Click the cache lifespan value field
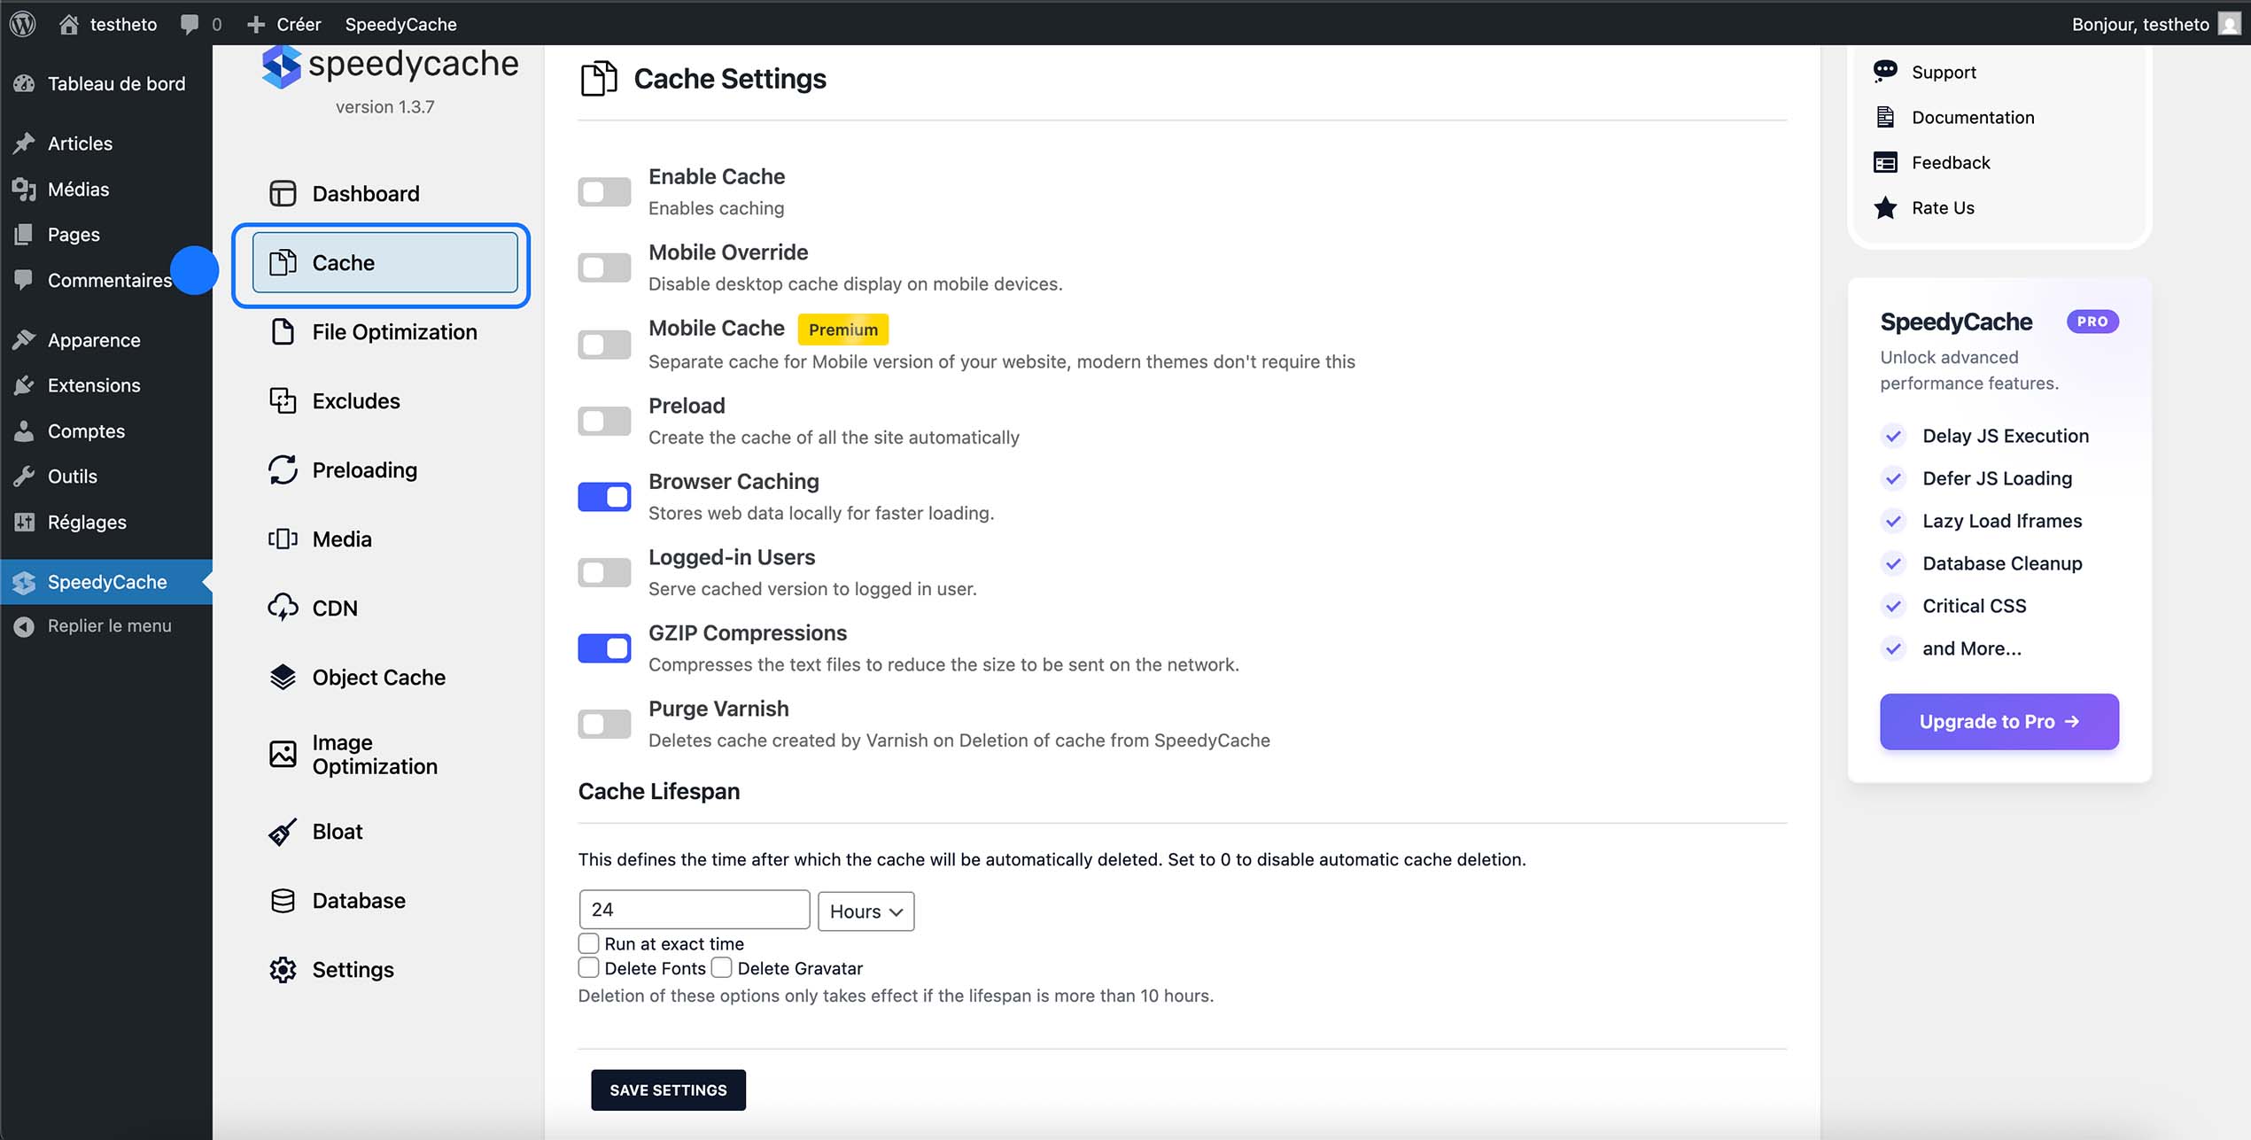 (x=694, y=909)
